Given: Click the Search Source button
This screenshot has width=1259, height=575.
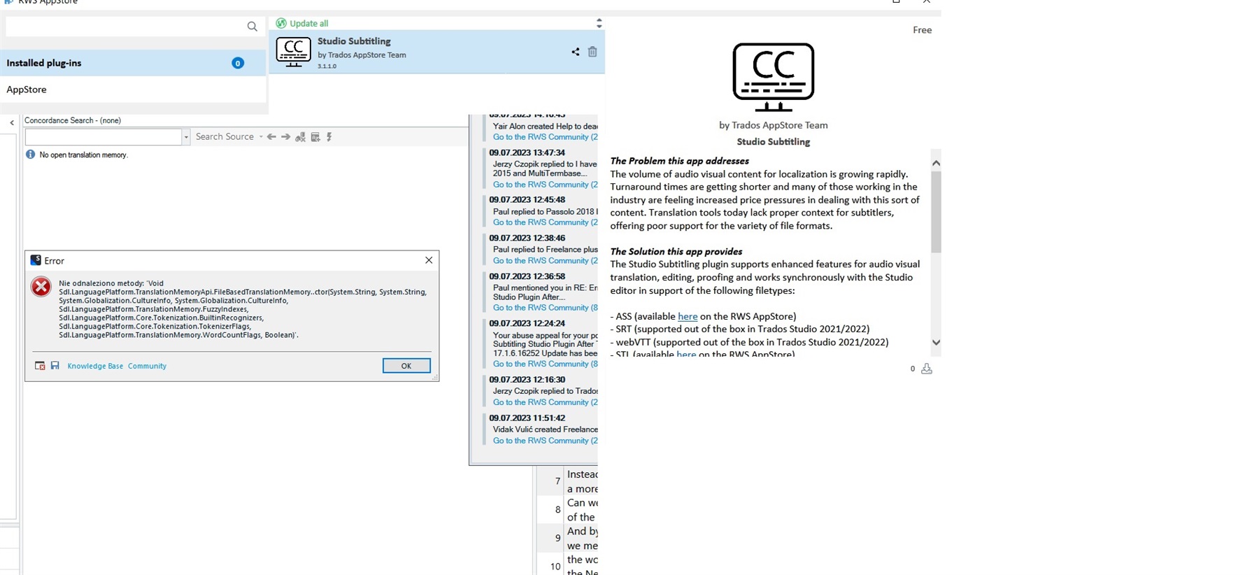Looking at the screenshot, I should (225, 136).
